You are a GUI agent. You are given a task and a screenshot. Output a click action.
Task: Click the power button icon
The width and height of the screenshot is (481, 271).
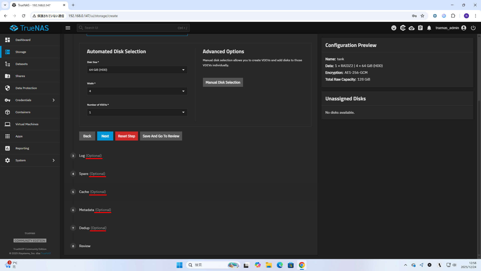click(473, 28)
